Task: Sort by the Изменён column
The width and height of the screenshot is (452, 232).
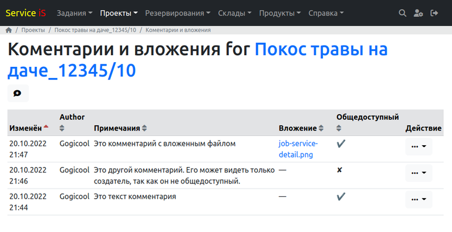Action: click(29, 128)
